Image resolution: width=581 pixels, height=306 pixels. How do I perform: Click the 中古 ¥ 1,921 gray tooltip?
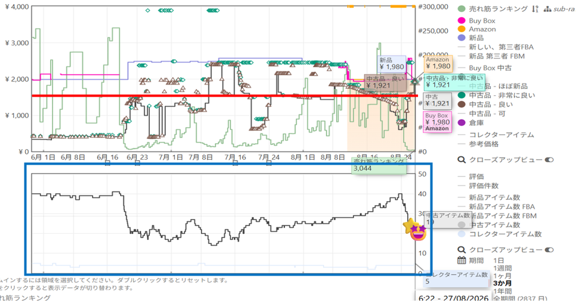click(x=437, y=100)
